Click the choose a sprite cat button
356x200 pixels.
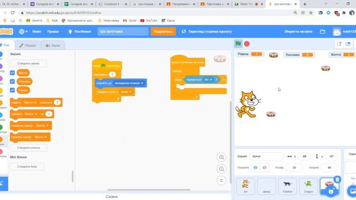331,192
